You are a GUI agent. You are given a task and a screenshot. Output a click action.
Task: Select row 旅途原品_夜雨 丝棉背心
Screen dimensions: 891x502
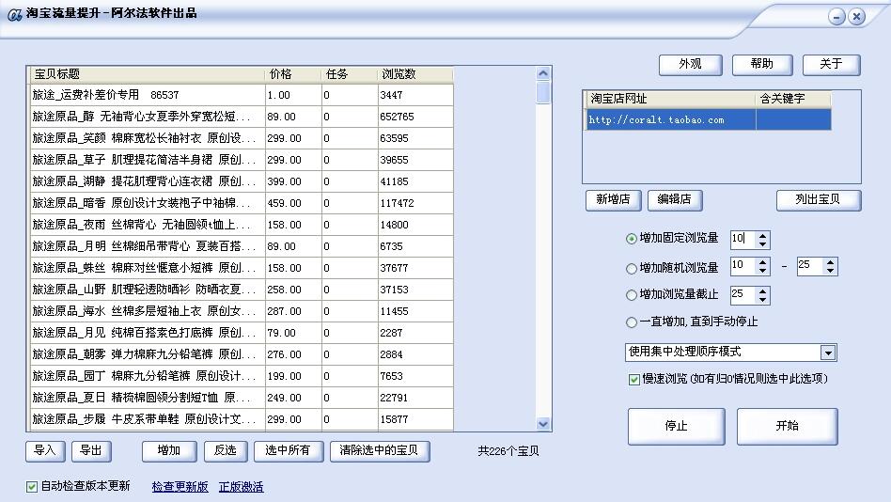click(x=241, y=225)
